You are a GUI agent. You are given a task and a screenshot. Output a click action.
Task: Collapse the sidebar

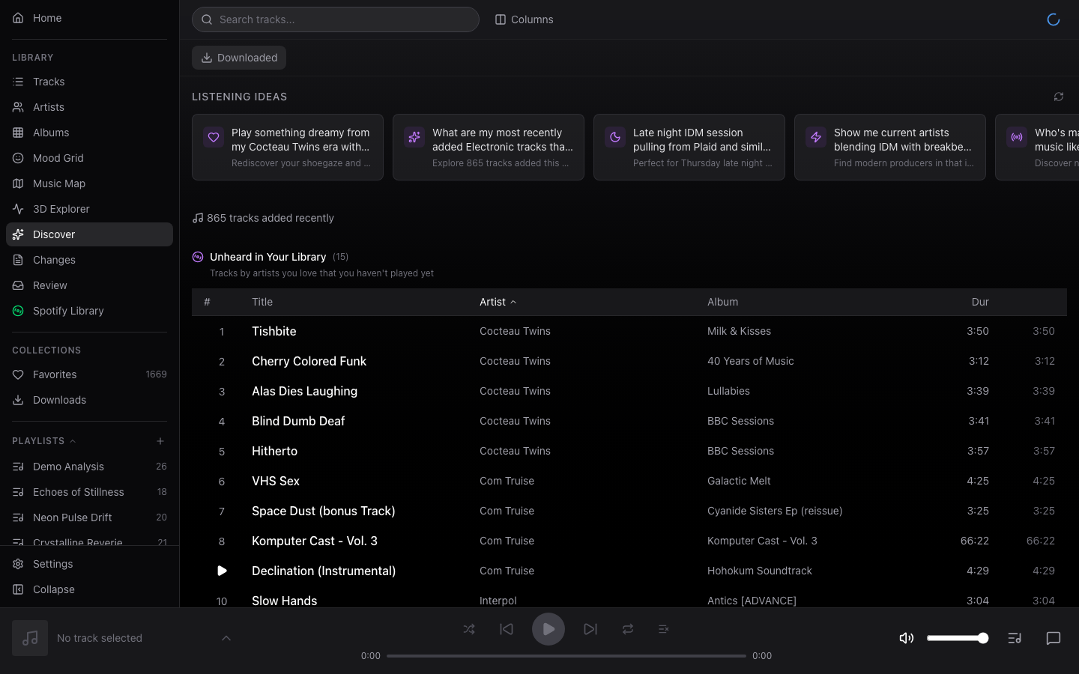coord(54,589)
